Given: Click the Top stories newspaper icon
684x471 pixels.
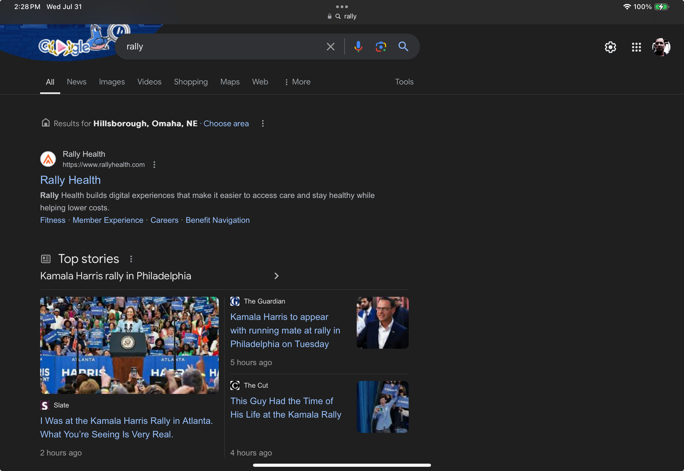Looking at the screenshot, I should click(46, 259).
